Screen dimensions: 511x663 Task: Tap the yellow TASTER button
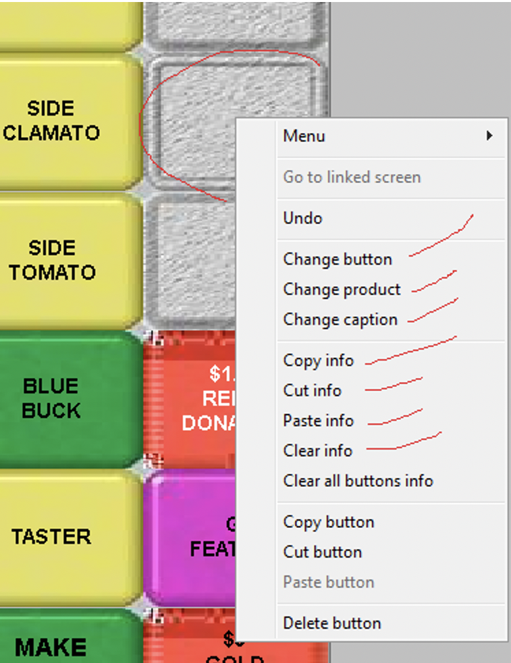click(70, 537)
